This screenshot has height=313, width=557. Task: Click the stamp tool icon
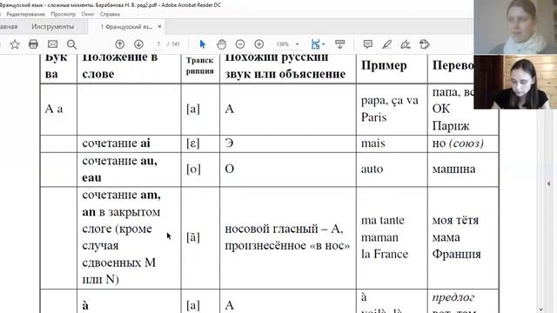425,44
